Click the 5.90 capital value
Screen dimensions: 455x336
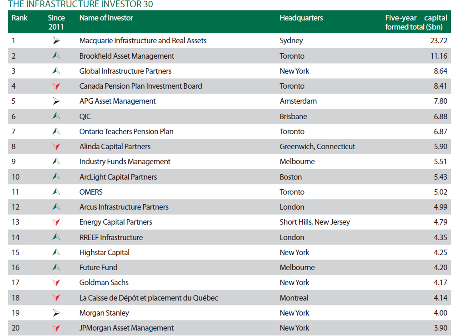point(440,146)
